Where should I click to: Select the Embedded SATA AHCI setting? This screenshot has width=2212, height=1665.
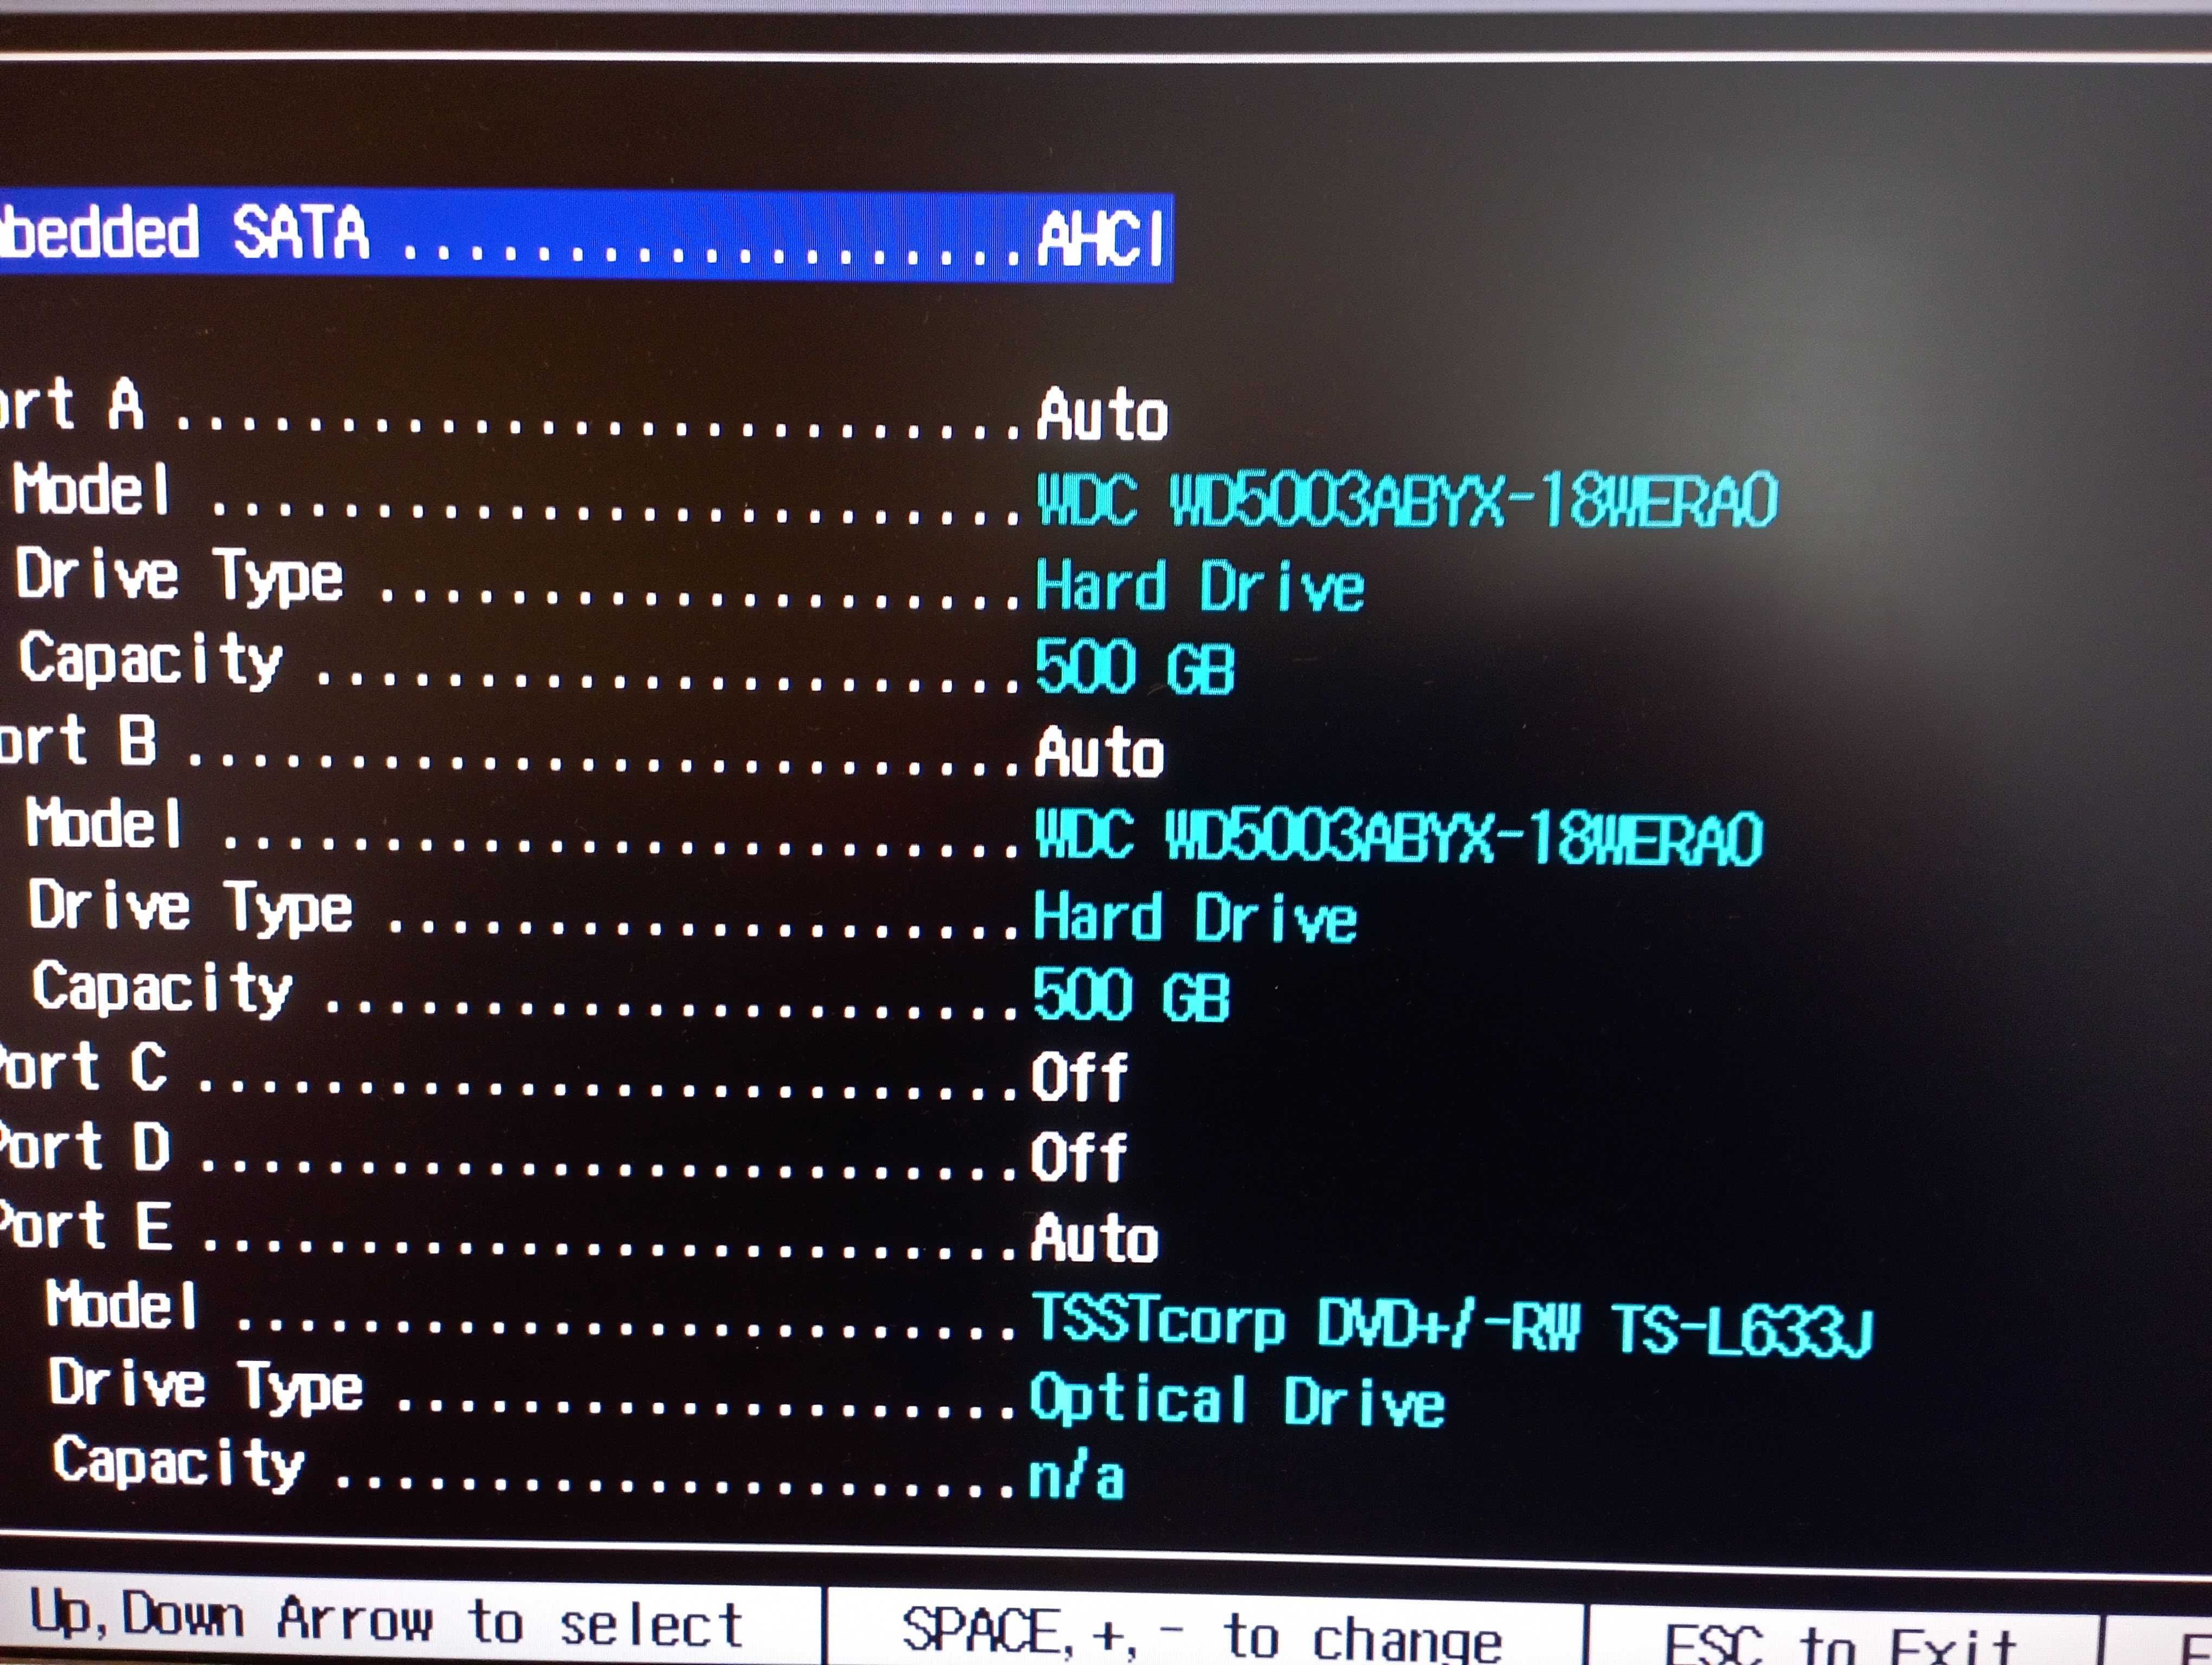click(x=585, y=236)
